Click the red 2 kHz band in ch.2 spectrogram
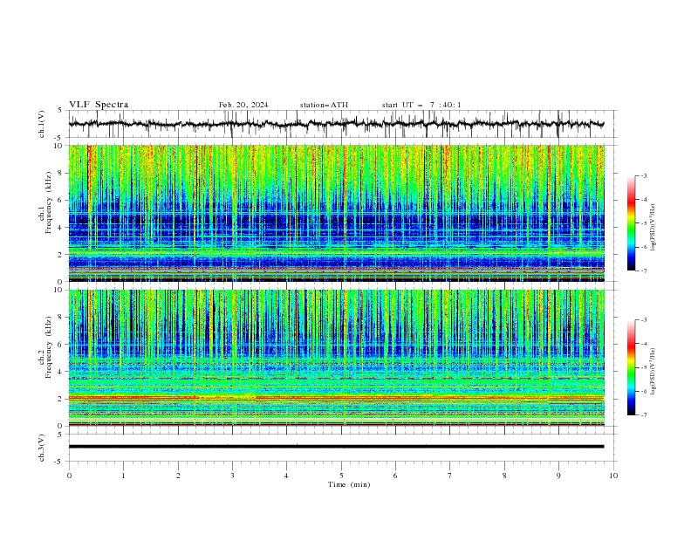 [337, 397]
